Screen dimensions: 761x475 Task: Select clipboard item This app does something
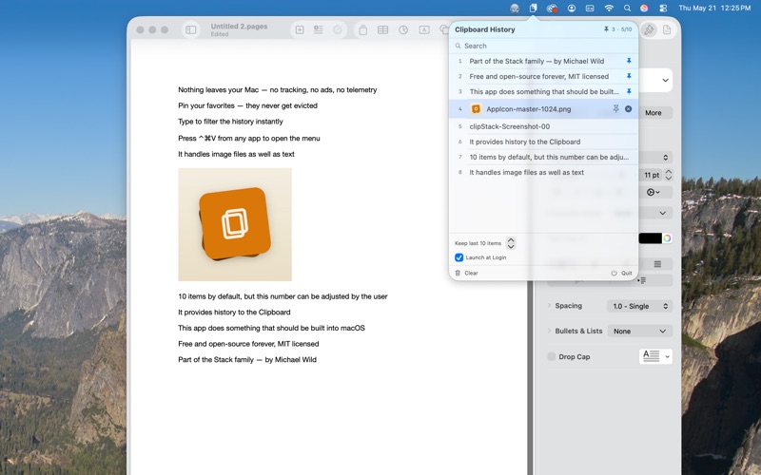543,91
